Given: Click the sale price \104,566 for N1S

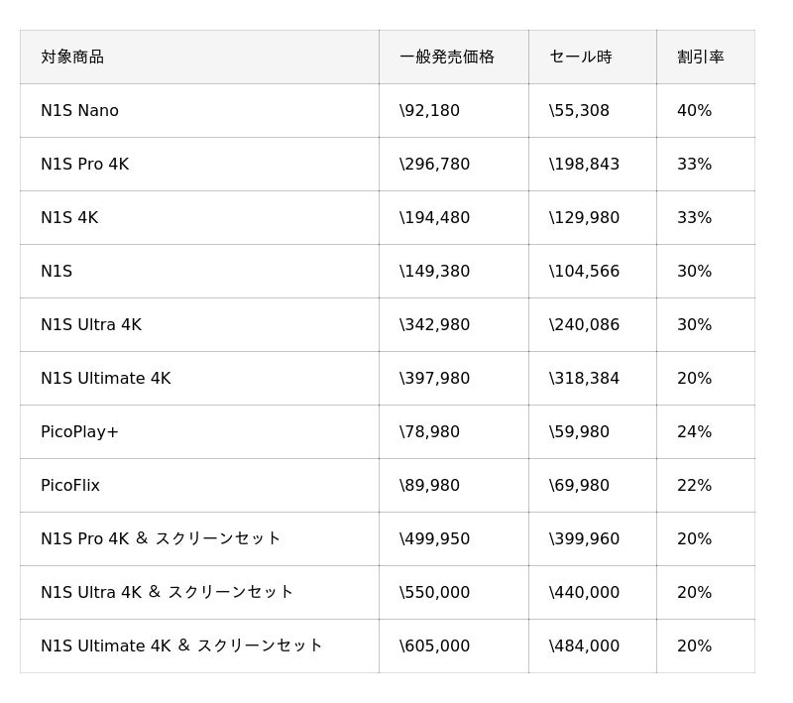Looking at the screenshot, I should coord(584,272).
